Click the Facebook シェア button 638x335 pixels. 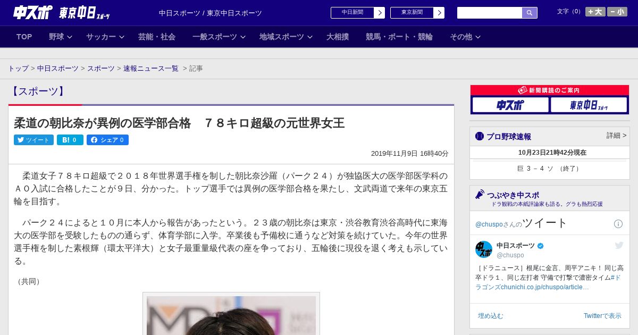pyautogui.click(x=107, y=140)
